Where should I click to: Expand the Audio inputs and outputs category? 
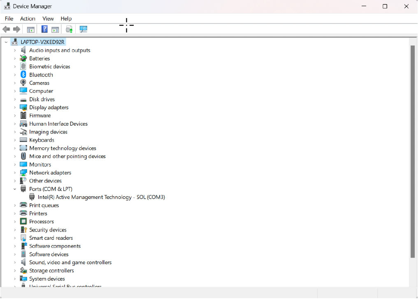tap(15, 50)
